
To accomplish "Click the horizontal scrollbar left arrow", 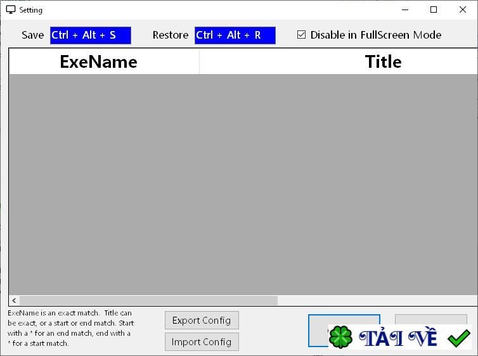I will [x=15, y=301].
